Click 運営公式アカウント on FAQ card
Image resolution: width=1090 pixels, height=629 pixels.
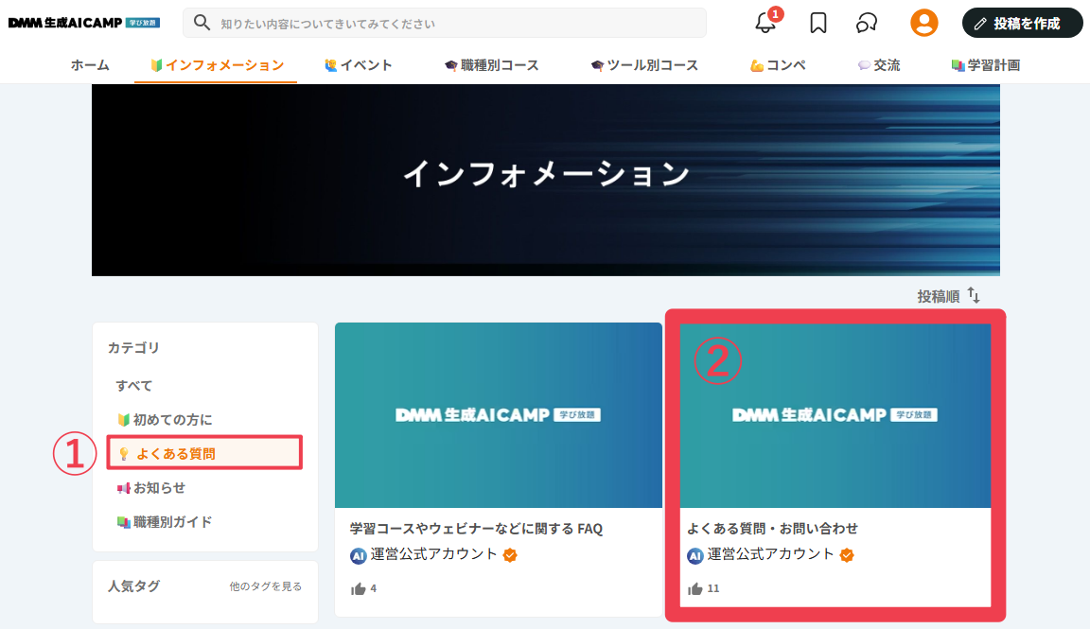(x=433, y=554)
